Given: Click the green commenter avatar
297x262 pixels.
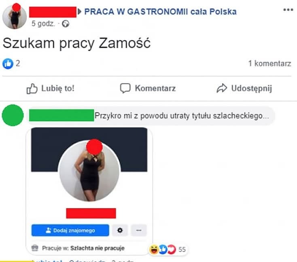Looking at the screenshot, I should coord(13,115).
